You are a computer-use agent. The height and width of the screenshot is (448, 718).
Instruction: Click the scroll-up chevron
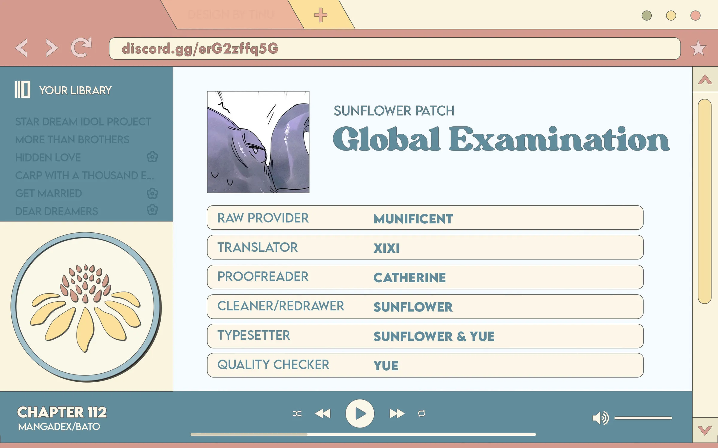pyautogui.click(x=705, y=79)
